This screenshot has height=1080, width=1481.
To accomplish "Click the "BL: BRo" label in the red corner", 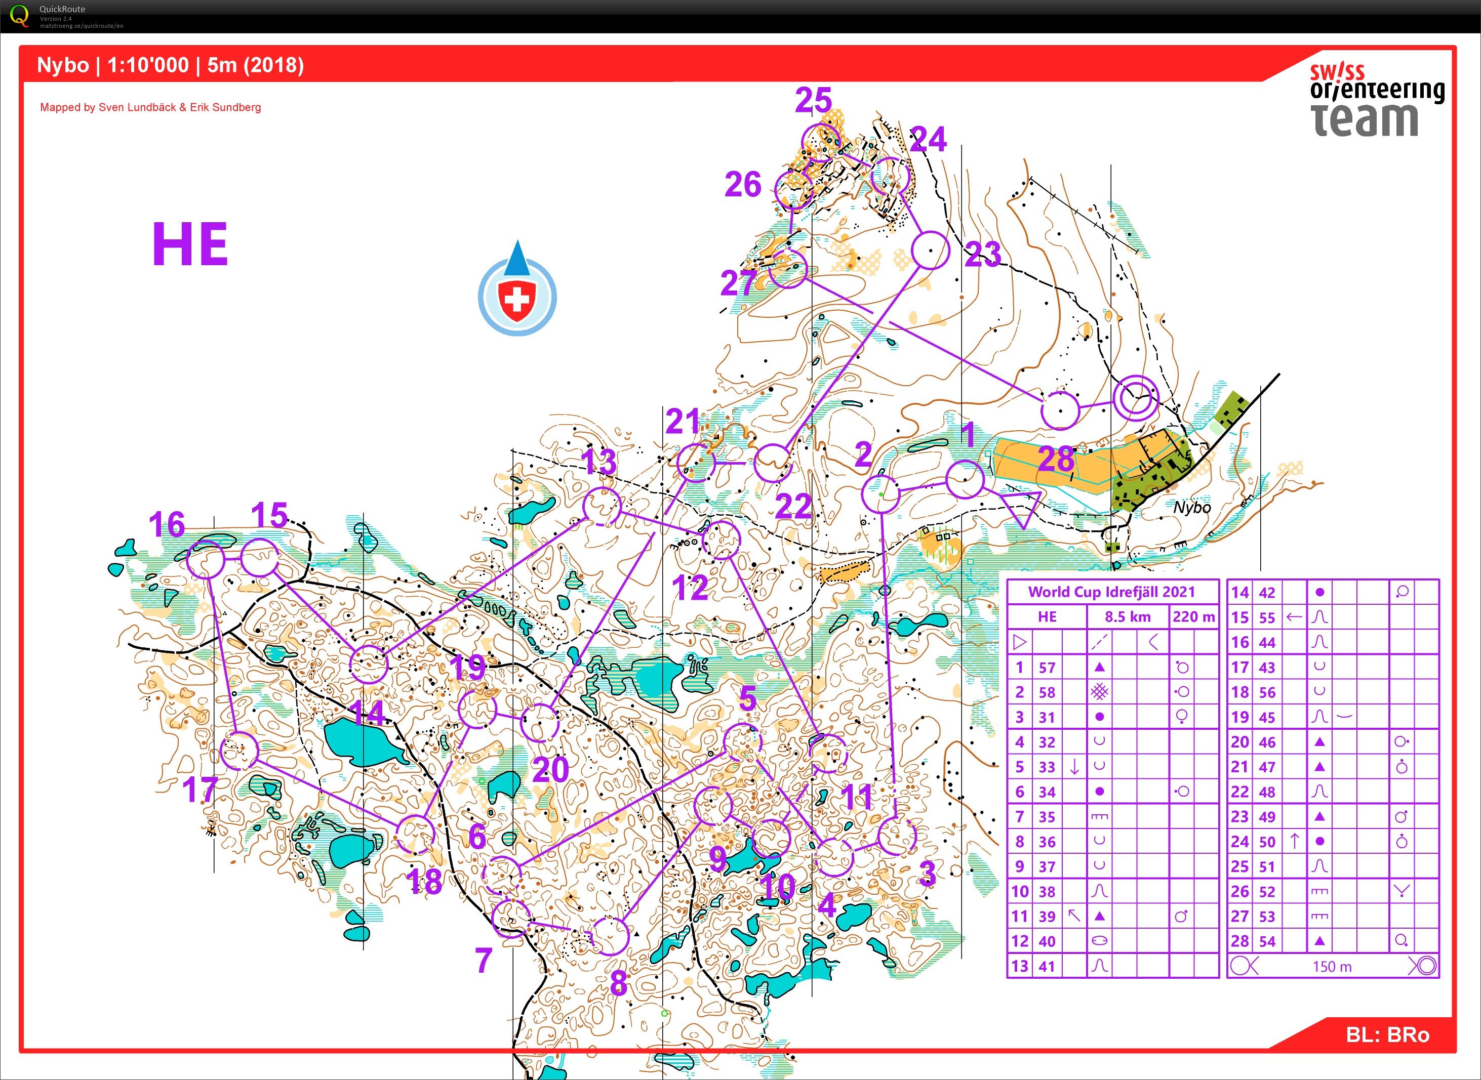I will 1387,1035.
